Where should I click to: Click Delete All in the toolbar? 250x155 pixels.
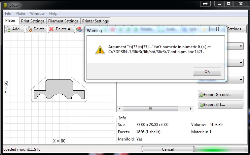coord(61,29)
